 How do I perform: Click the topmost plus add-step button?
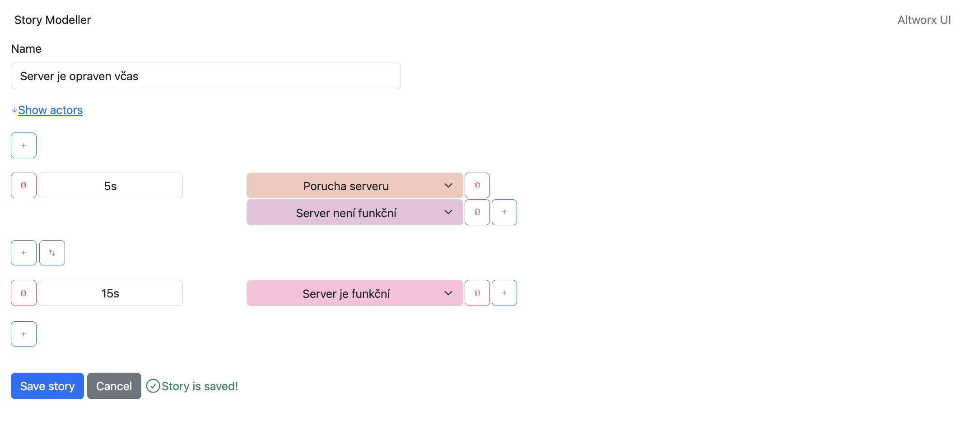coord(23,145)
